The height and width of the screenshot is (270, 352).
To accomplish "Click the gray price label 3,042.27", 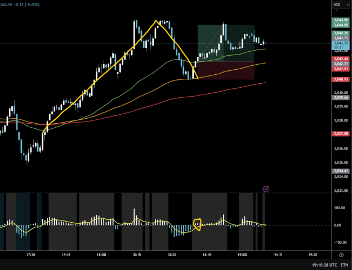I will click(341, 64).
